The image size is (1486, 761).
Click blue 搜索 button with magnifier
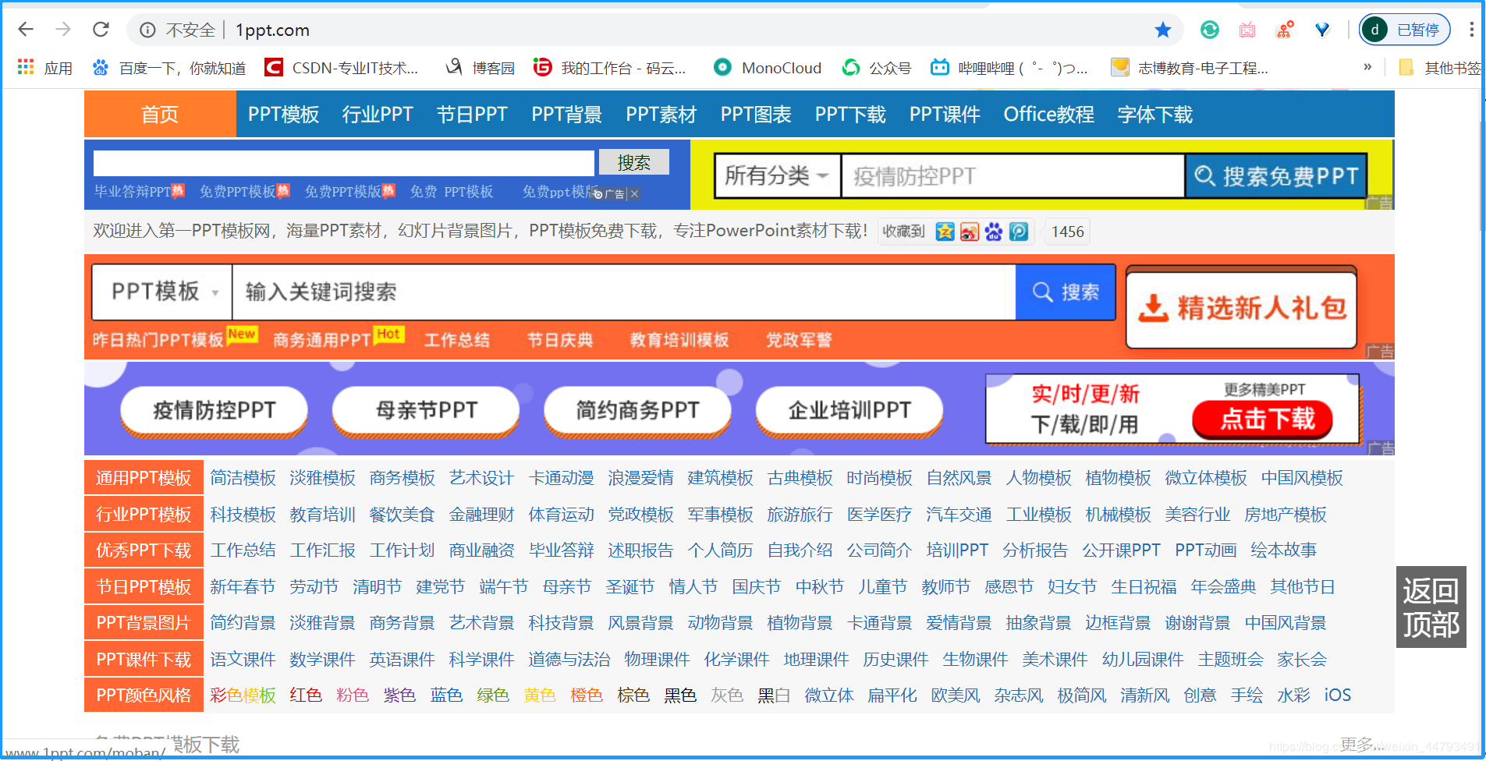1066,292
